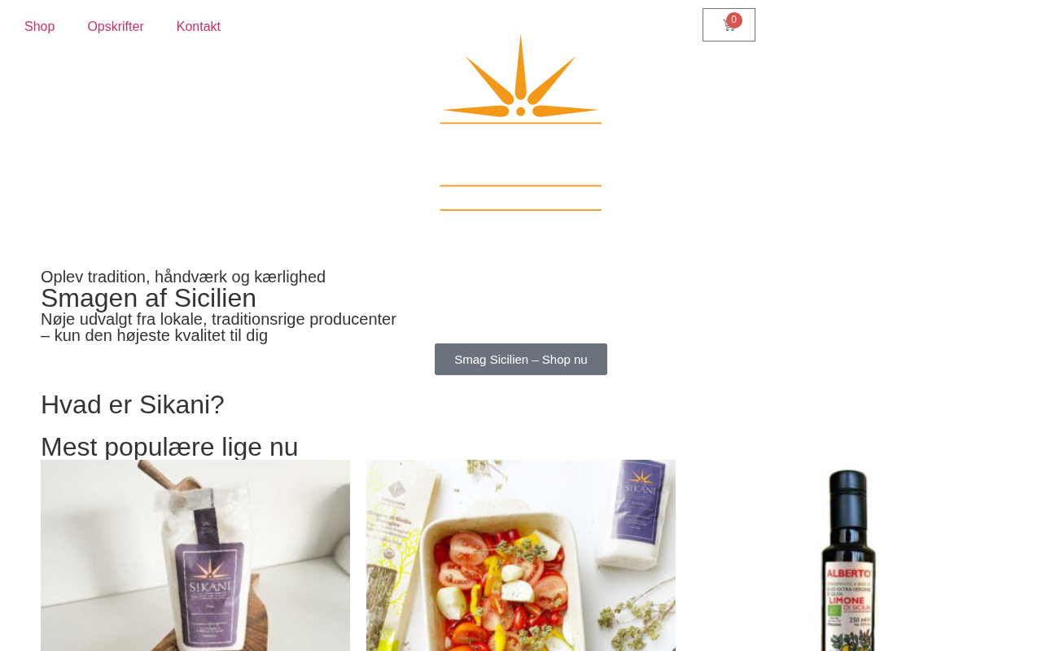1042x651 pixels.
Task: Open the Kontakt menu link
Action: point(199,27)
